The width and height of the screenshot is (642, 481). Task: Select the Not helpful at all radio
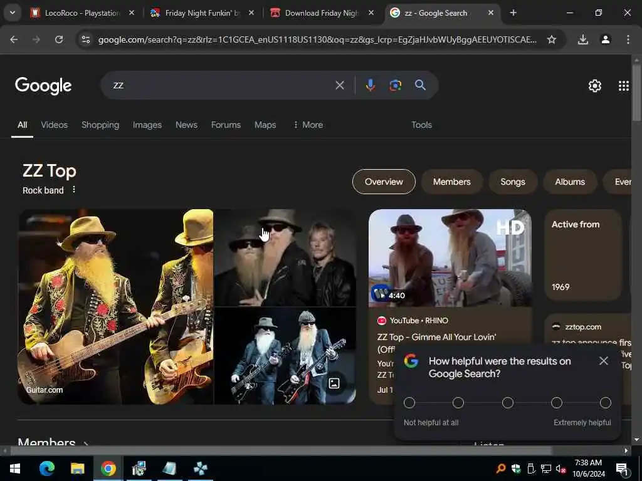point(409,403)
